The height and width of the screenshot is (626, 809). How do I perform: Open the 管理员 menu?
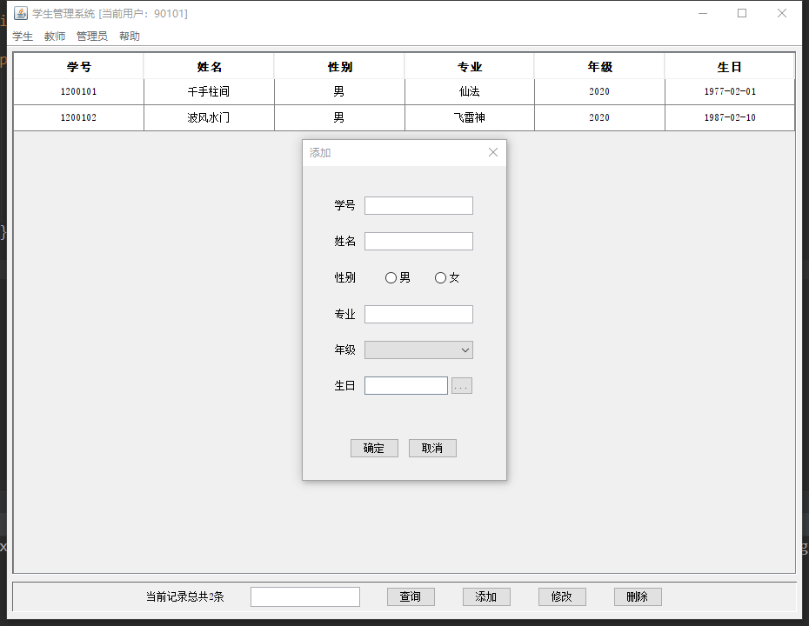click(x=92, y=37)
